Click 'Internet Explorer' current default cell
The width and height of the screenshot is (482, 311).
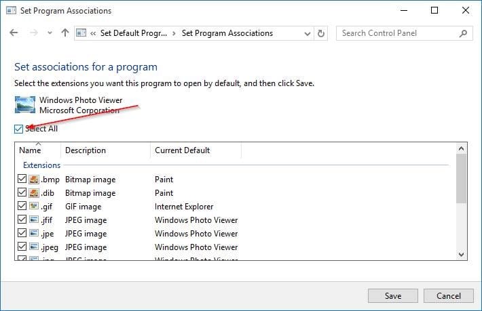coord(184,207)
